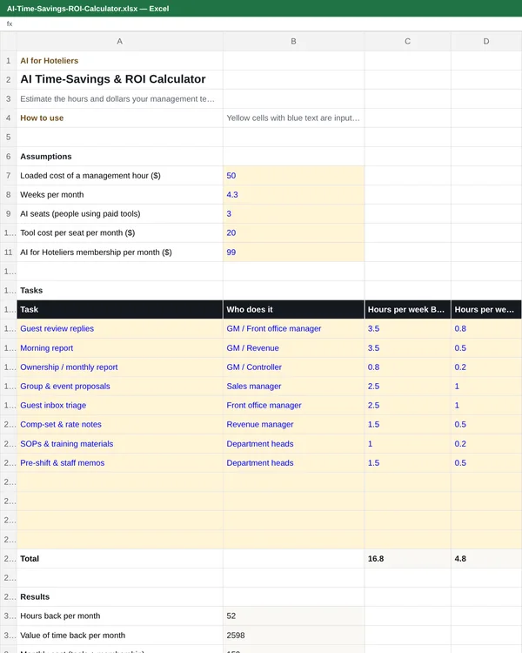Screen dimensions: 522x653
Task: Select membership per month value 99
Action: (293, 252)
